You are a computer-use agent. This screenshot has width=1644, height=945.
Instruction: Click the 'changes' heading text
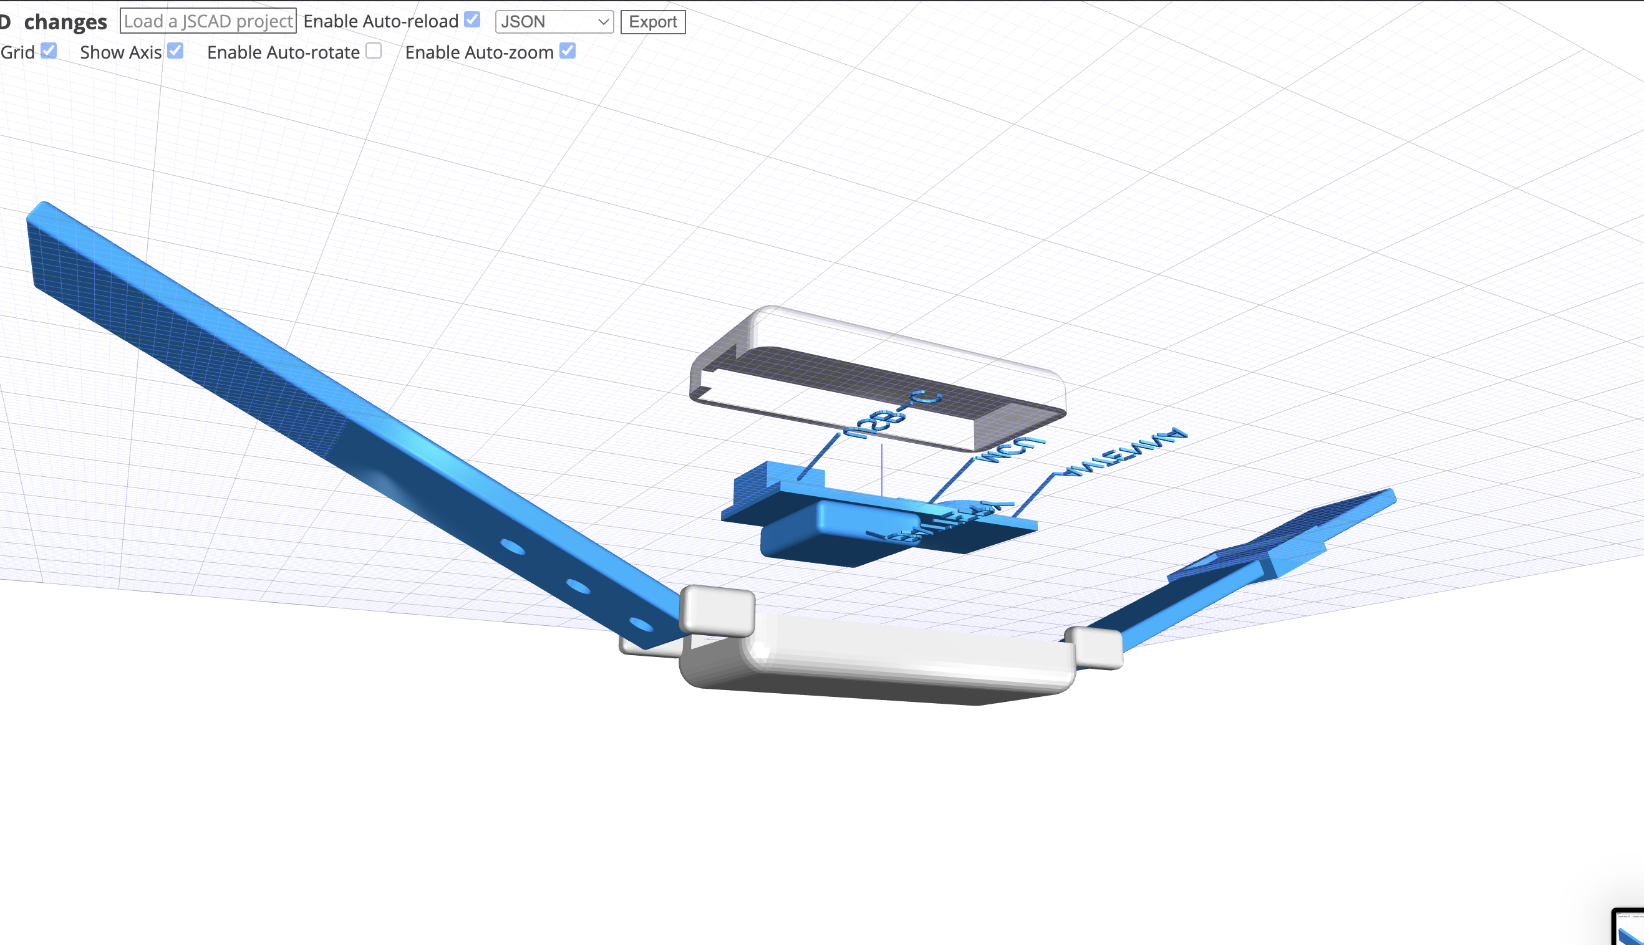65,21
